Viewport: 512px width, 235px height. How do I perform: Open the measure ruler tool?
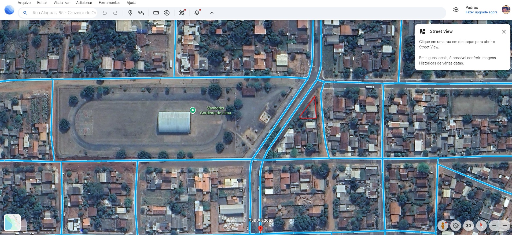[x=156, y=13]
